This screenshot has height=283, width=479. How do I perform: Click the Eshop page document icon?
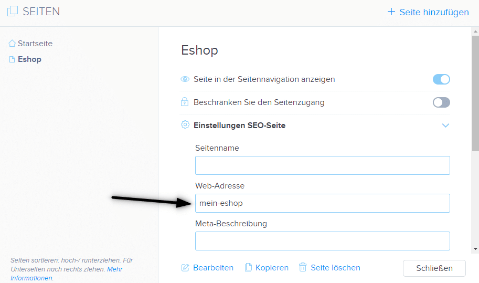(x=12, y=59)
